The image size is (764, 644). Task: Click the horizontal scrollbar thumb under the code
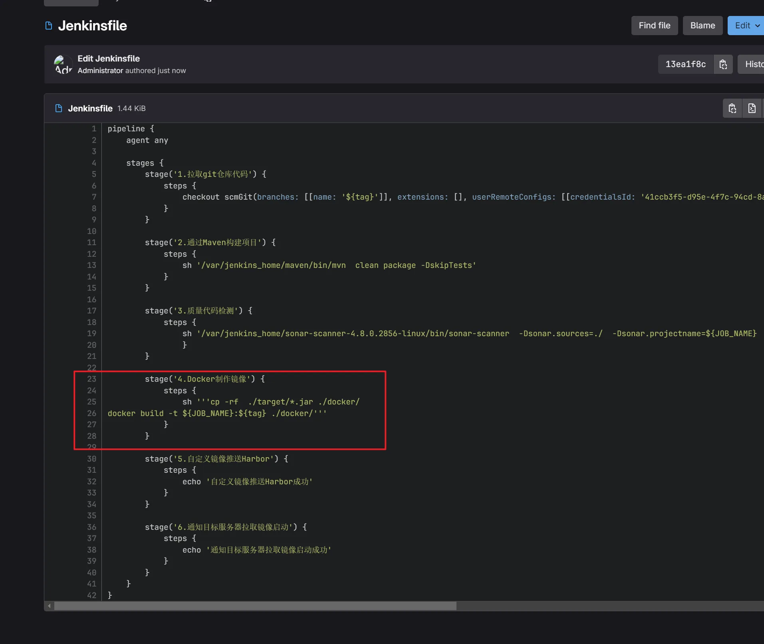point(255,606)
